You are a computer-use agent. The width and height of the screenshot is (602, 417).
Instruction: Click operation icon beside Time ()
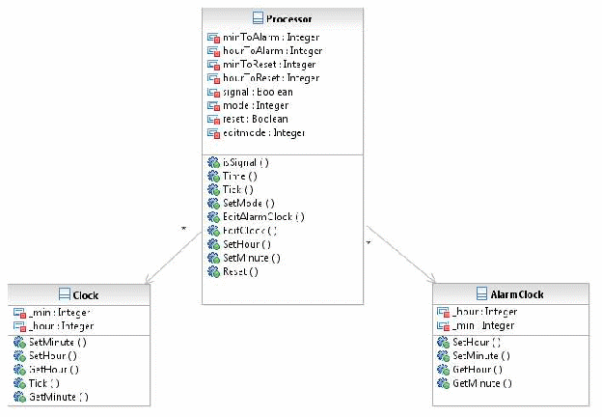213,177
